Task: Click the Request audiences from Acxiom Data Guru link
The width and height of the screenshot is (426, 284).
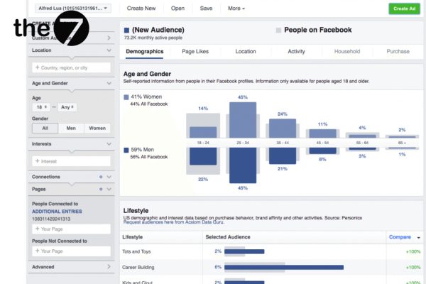Action: [x=174, y=222]
